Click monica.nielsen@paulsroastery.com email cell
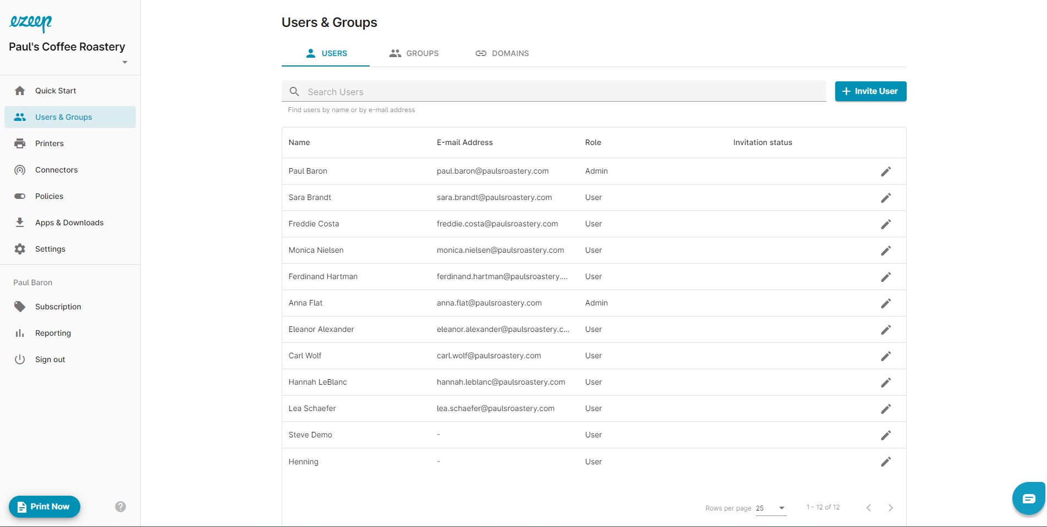1047x527 pixels. [x=500, y=250]
